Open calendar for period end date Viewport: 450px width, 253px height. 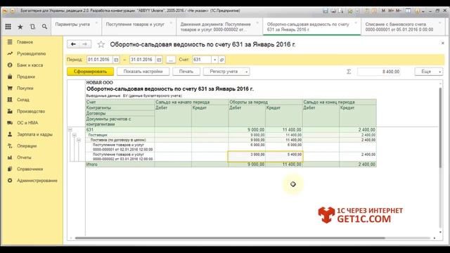tap(159, 60)
